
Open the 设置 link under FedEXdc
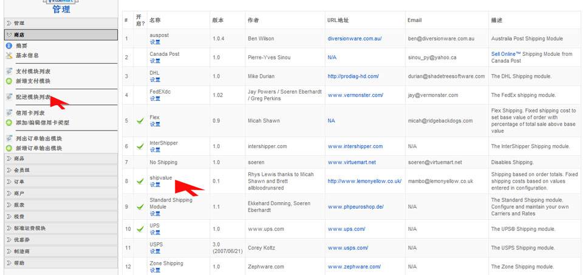[155, 99]
